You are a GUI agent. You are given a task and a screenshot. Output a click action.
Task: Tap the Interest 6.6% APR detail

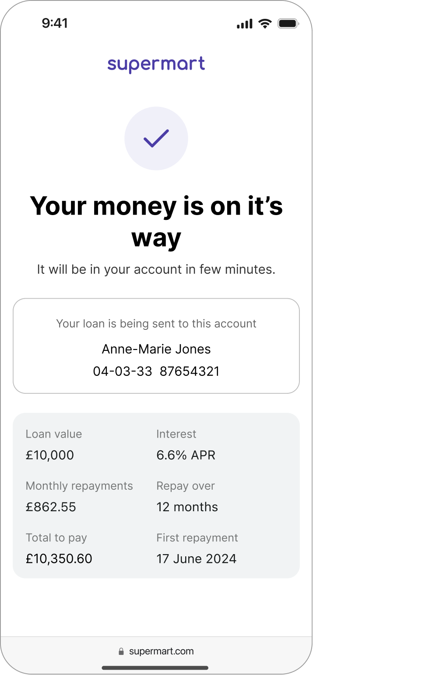[186, 455]
